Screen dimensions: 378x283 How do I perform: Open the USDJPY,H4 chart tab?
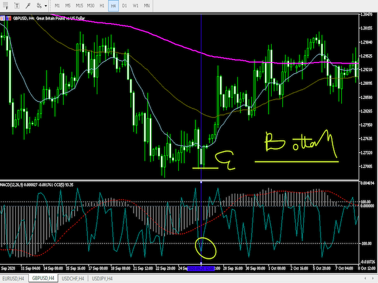point(102,279)
